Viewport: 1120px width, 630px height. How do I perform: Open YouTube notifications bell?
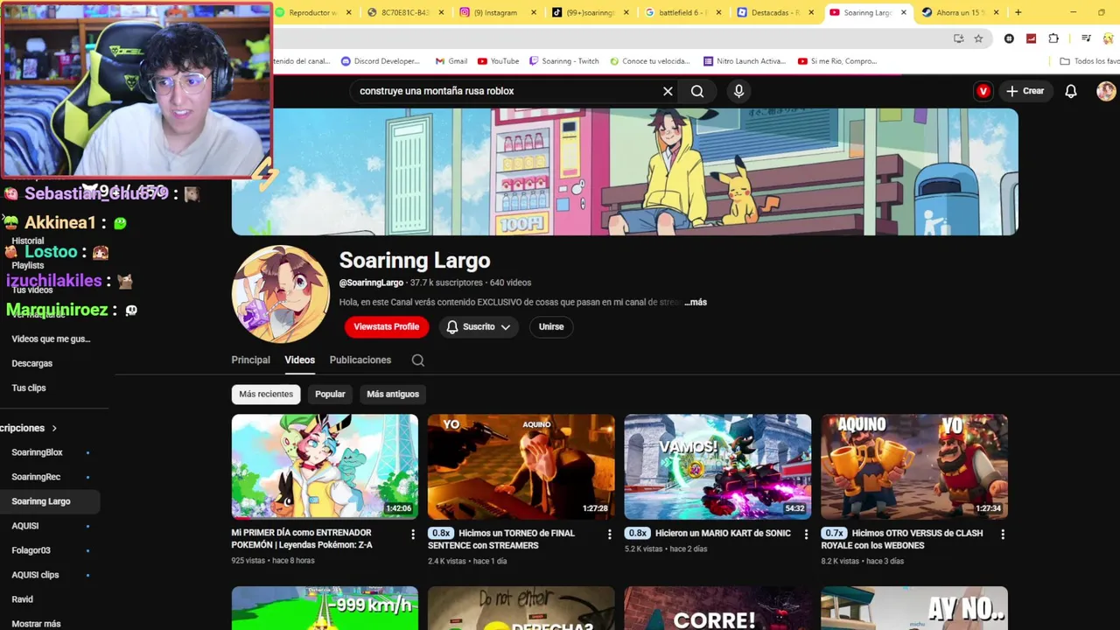(1070, 91)
